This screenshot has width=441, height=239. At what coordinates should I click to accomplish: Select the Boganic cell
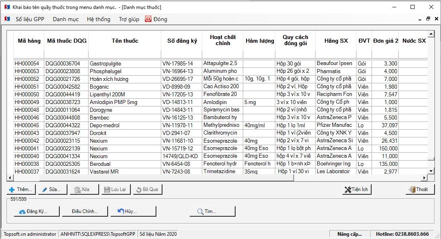tap(125, 87)
